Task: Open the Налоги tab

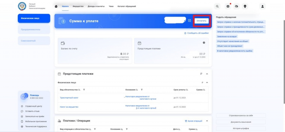Action: 65,6
